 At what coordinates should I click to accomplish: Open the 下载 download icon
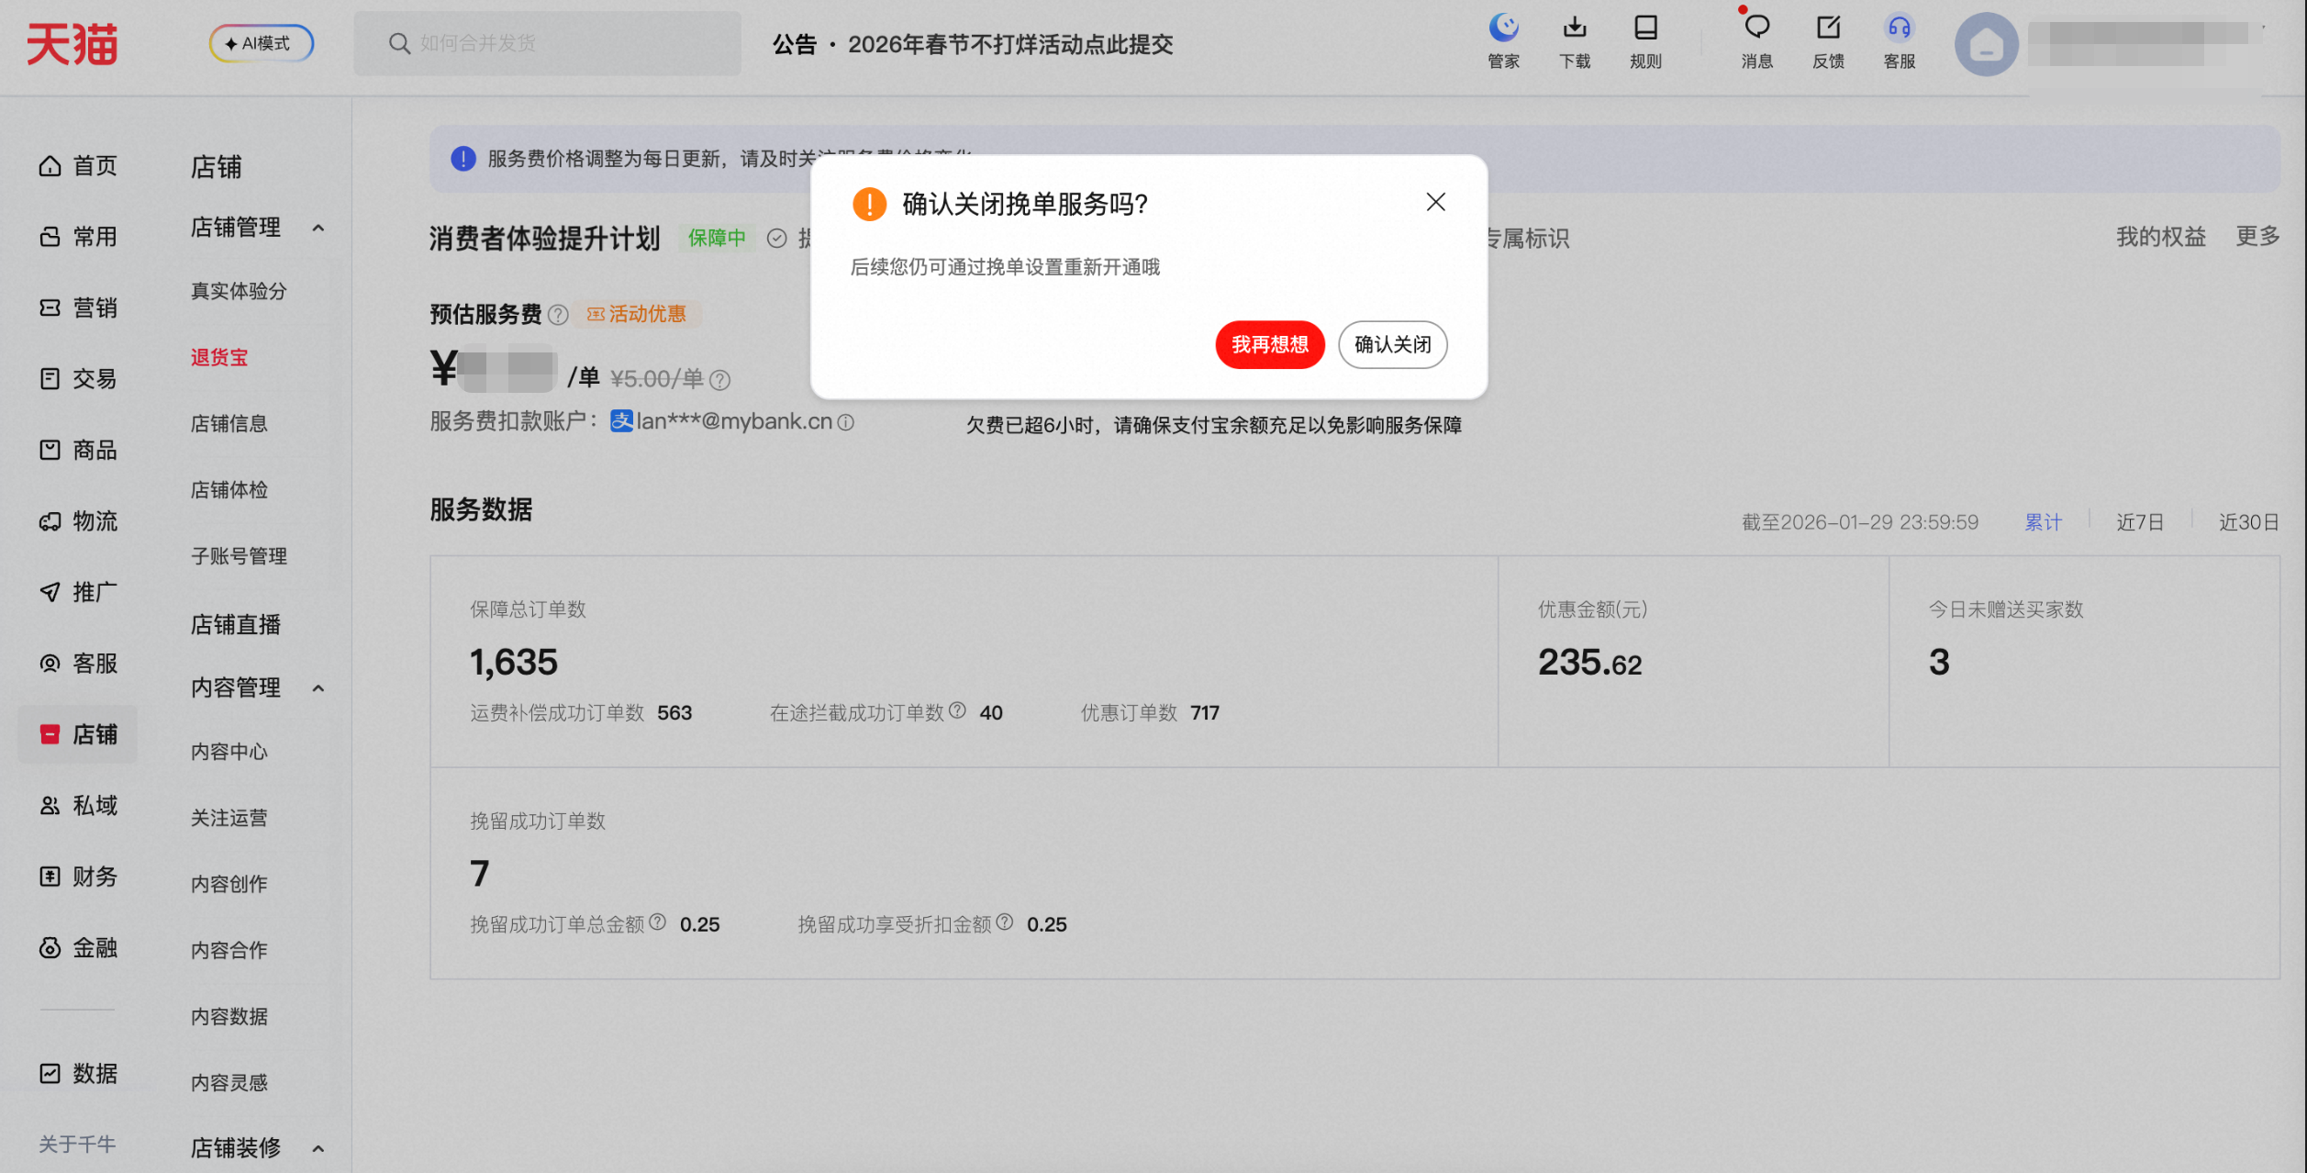1575,41
